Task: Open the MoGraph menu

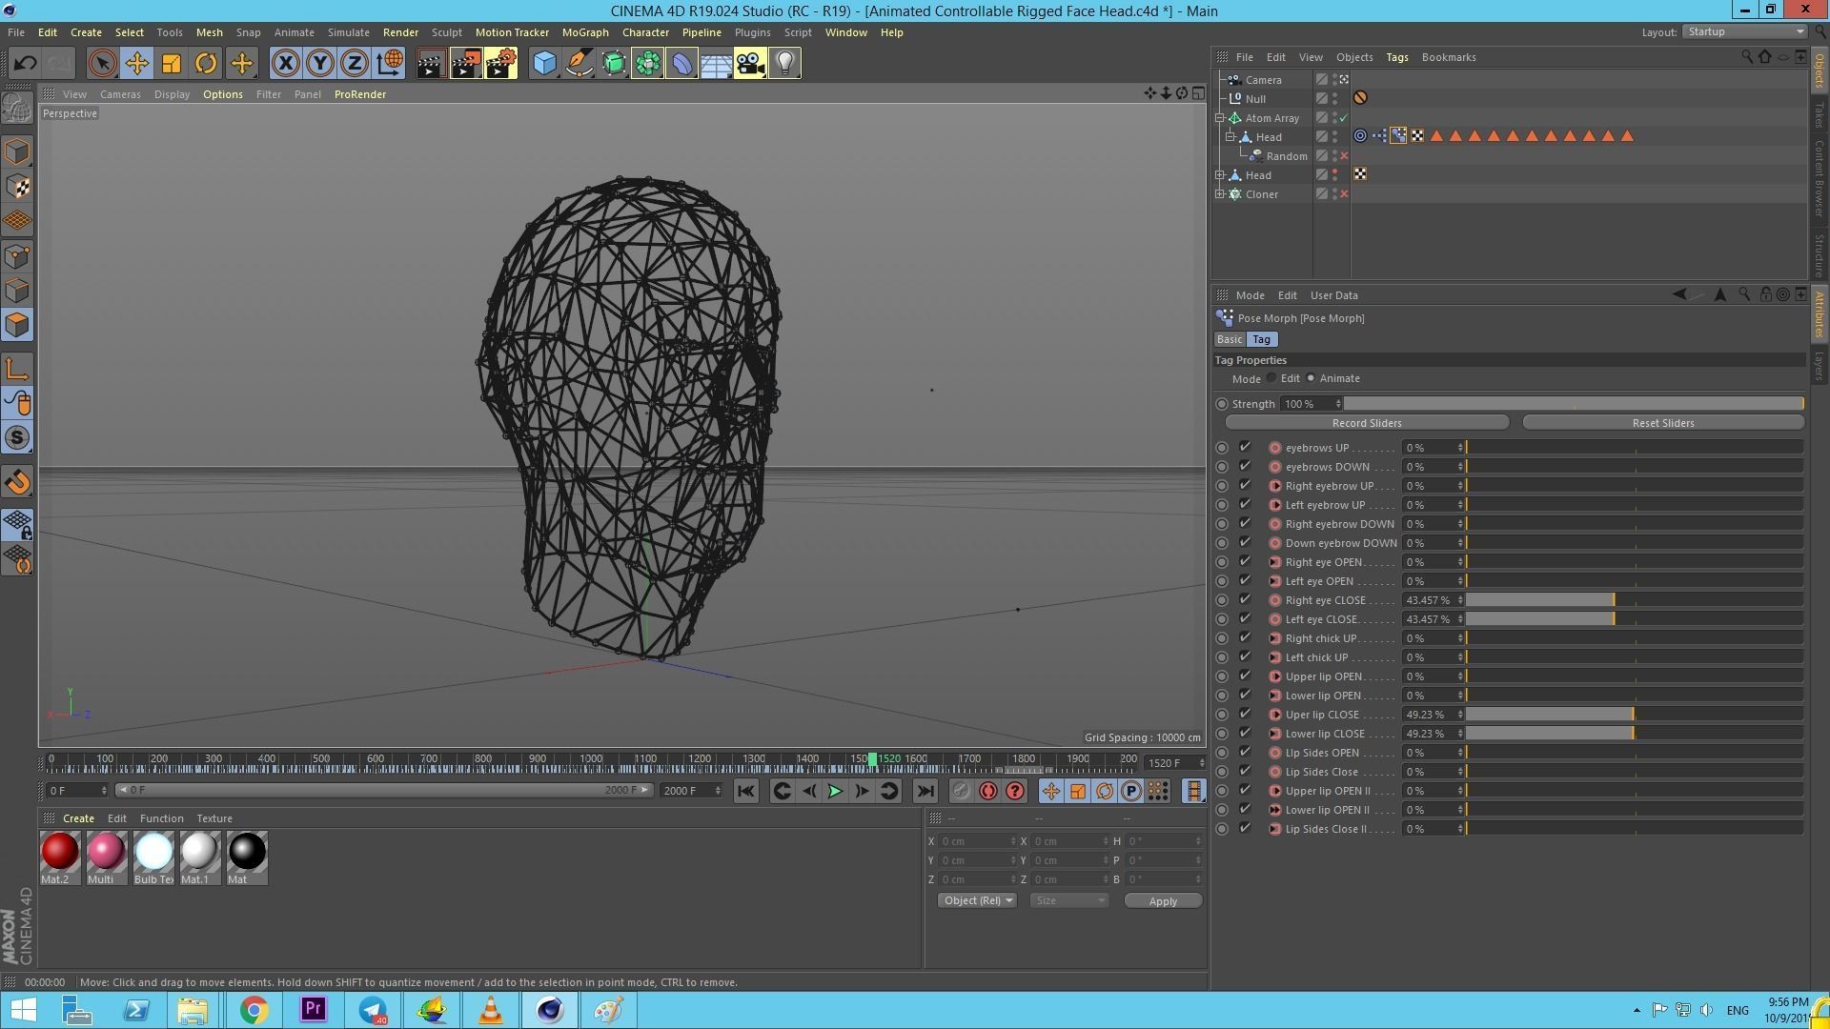Action: tap(584, 32)
